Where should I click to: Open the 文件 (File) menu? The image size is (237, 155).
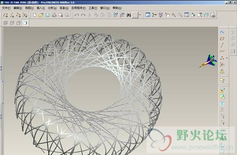coord(6,8)
